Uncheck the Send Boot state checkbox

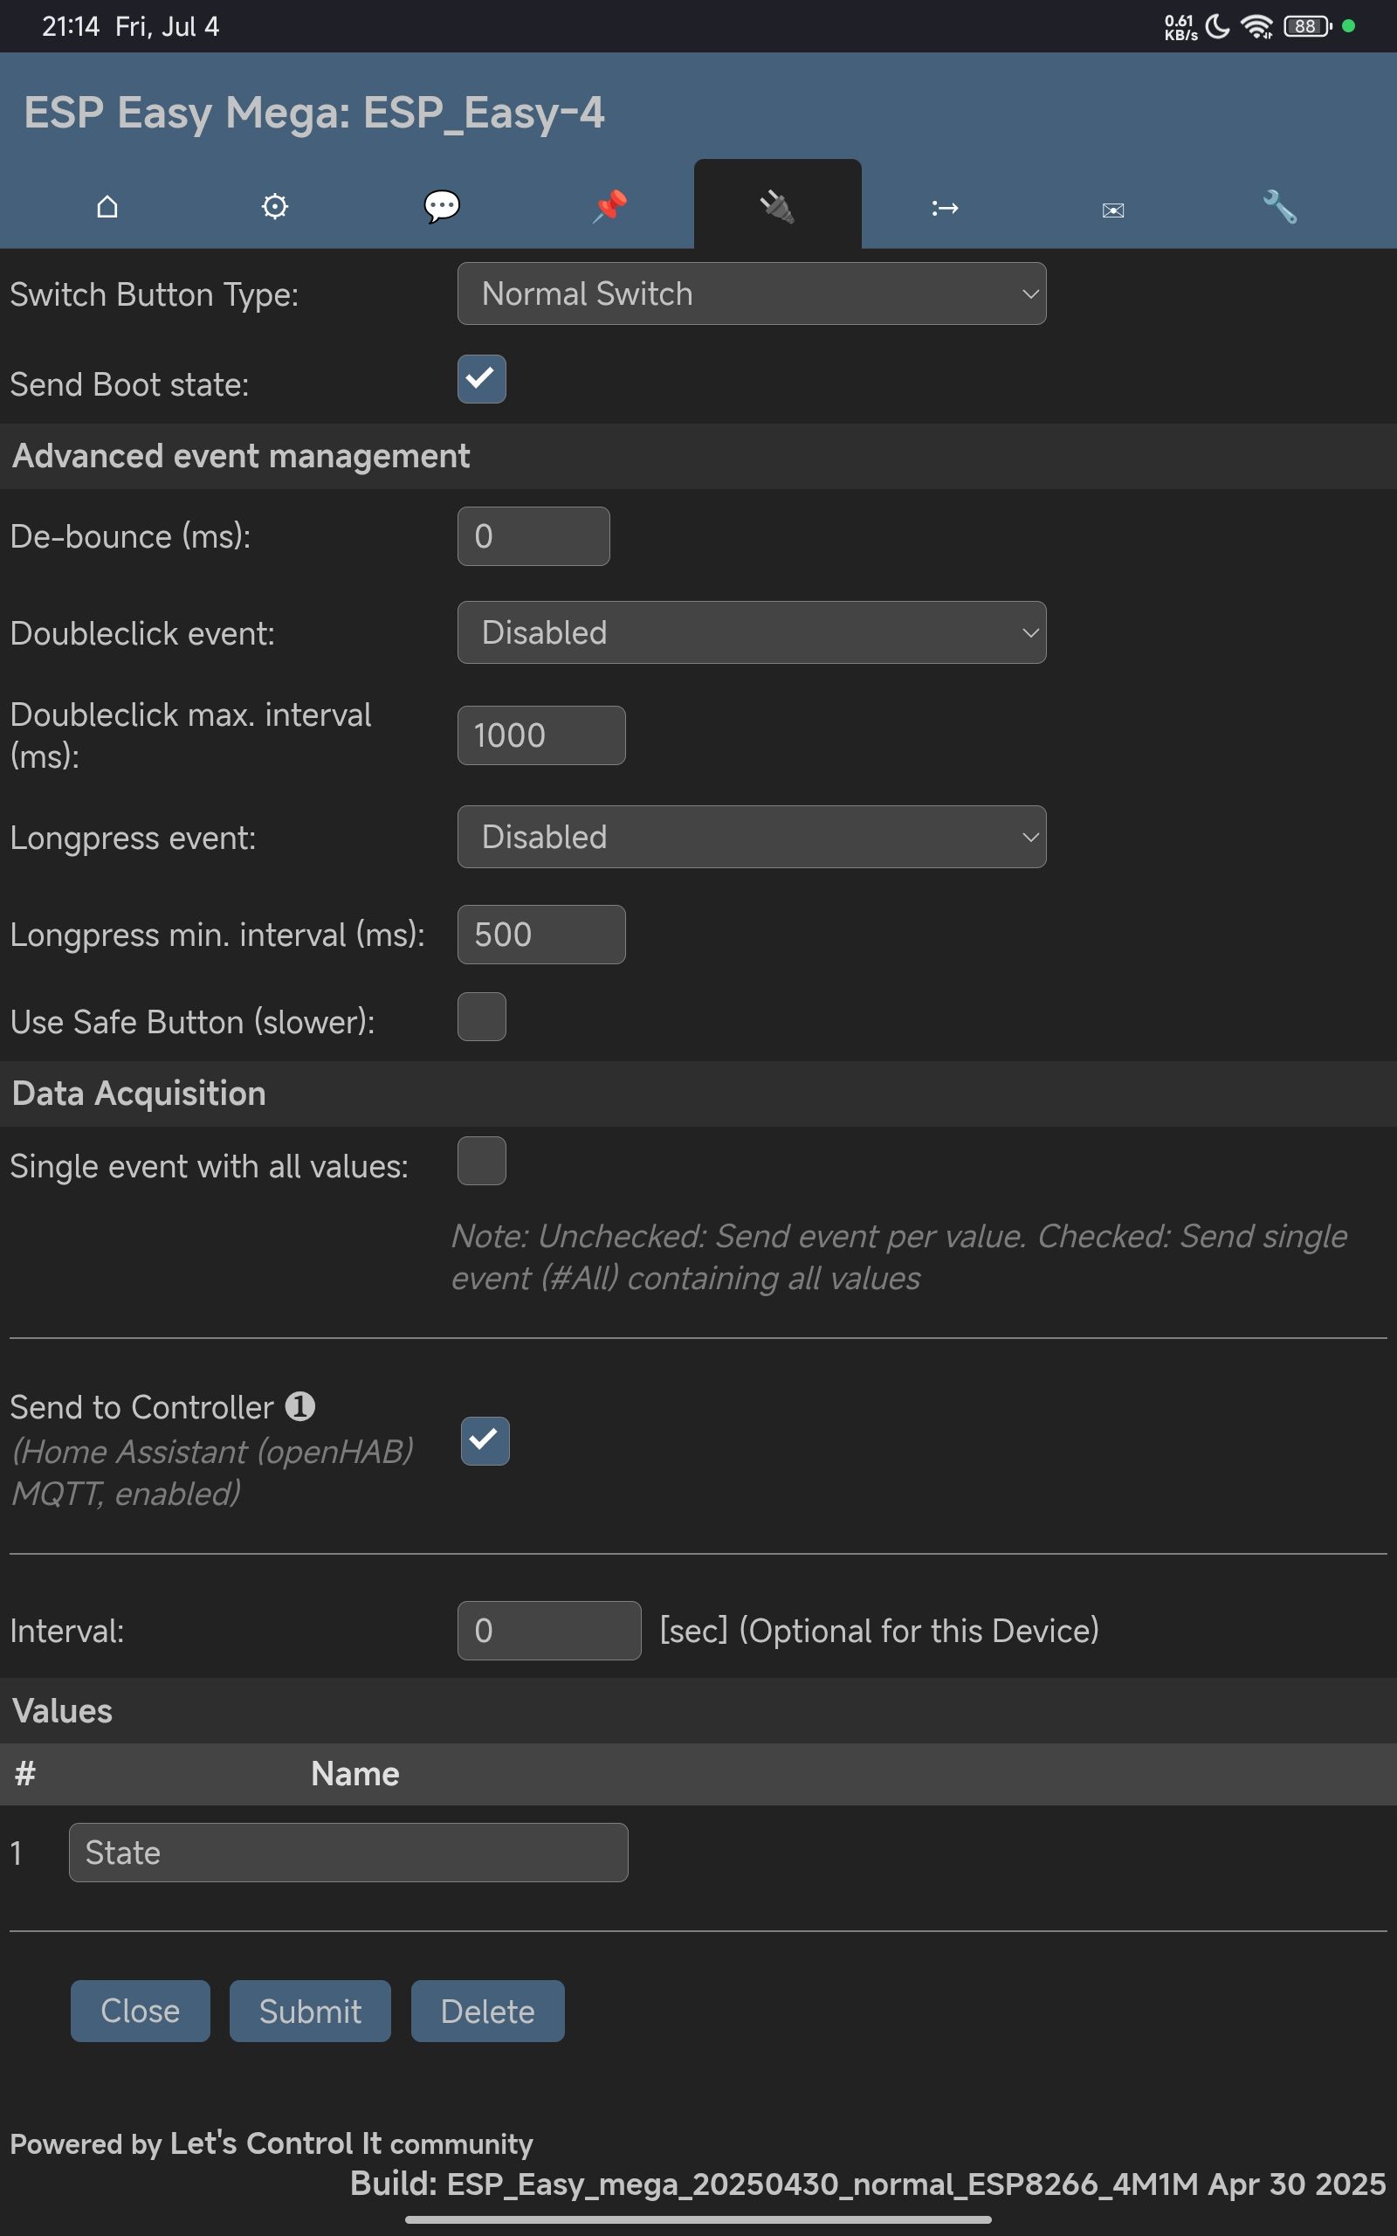pos(481,379)
